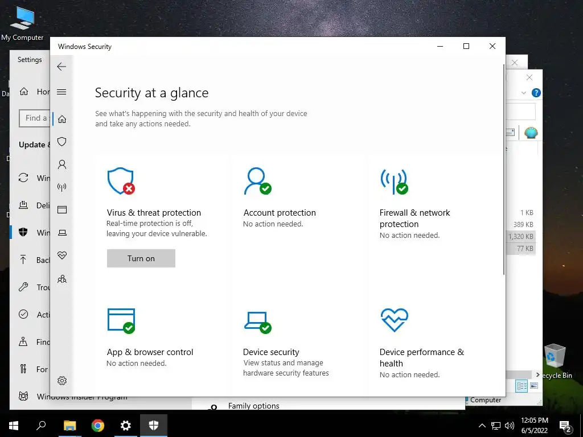Select Delivery Optimization in Settings sidebar
Image resolution: width=583 pixels, height=437 pixels.
pos(34,205)
